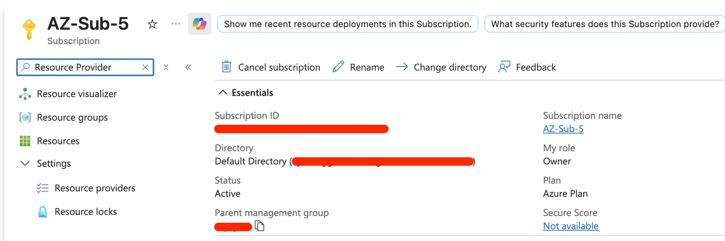The width and height of the screenshot is (725, 241).
Task: Open the Copilot icon button
Action: click(x=199, y=24)
